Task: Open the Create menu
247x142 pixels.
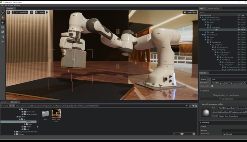Action: (10, 5)
